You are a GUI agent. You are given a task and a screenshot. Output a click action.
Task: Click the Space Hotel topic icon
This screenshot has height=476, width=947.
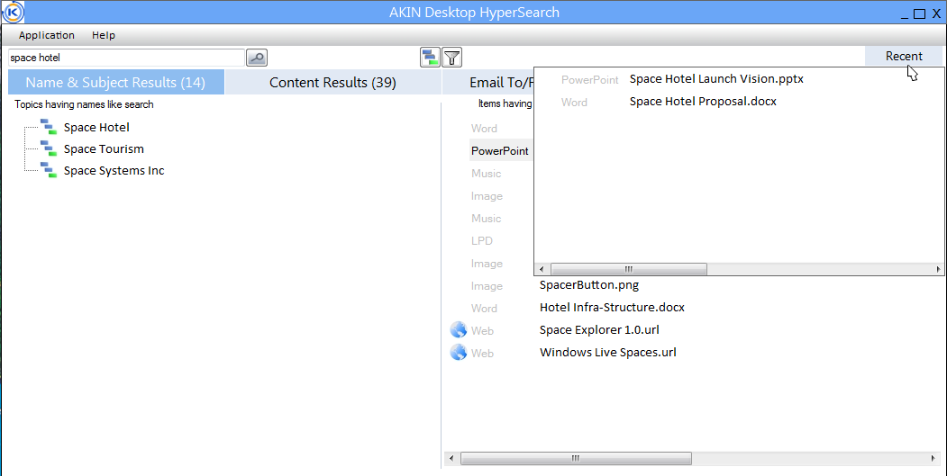tap(49, 127)
